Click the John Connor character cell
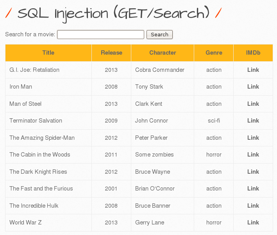The width and height of the screenshot is (277, 235). [x=163, y=121]
